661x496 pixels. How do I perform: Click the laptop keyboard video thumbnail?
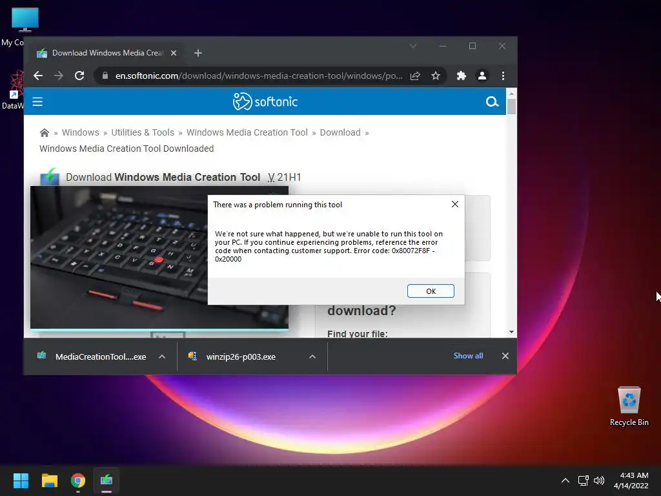119,257
